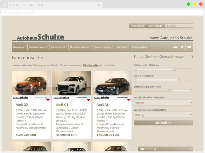Open the Händlerseite link
This screenshot has width=205, height=153.
click(91, 65)
